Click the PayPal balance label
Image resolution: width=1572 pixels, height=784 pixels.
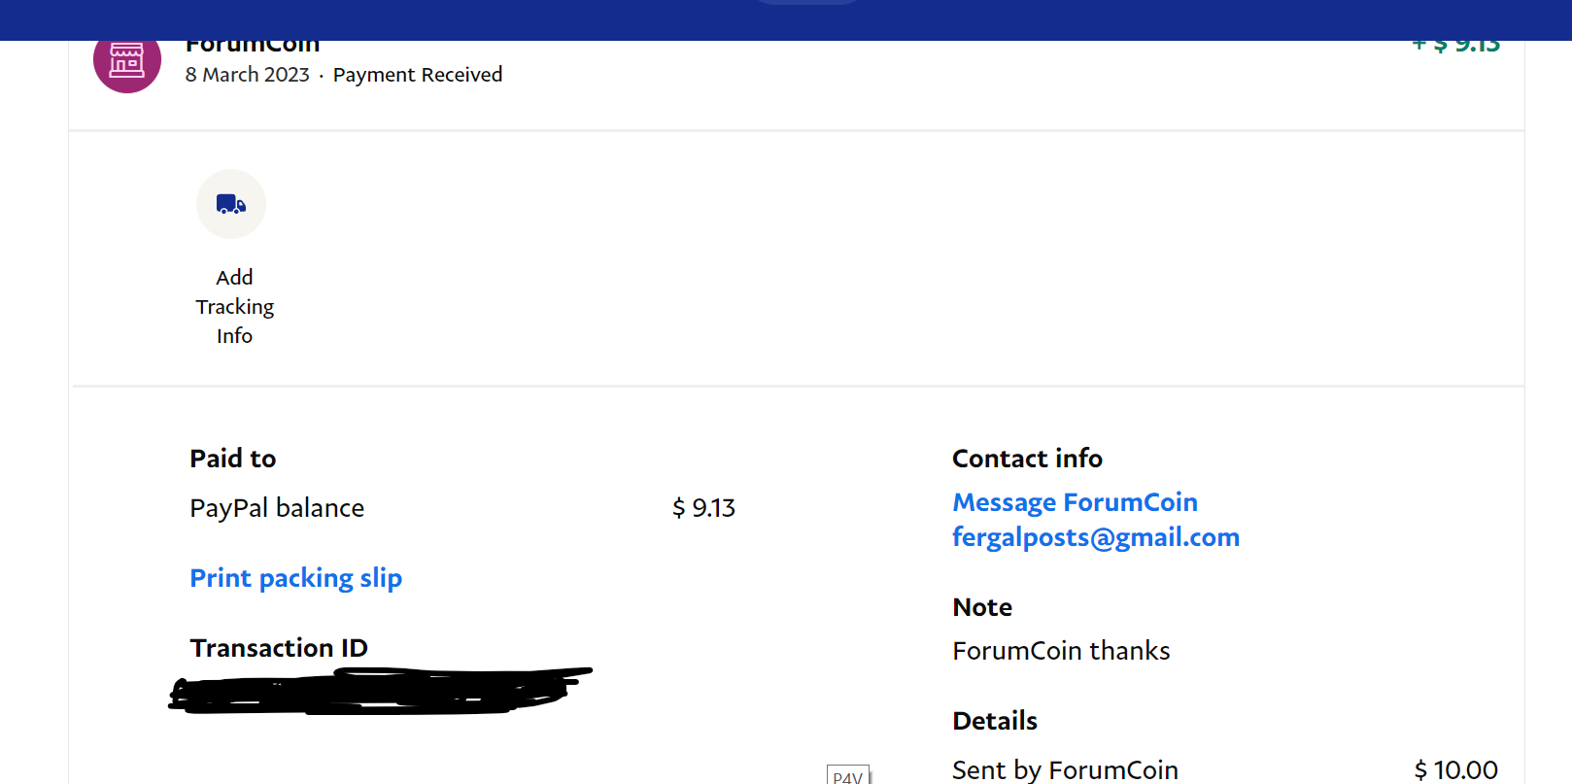point(277,508)
